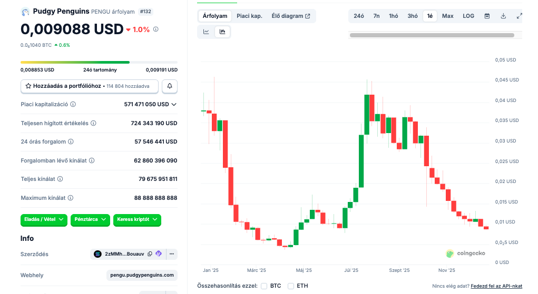538x294 pixels.
Task: Select the 7n time range tab
Action: tap(376, 16)
